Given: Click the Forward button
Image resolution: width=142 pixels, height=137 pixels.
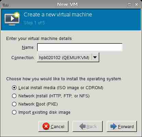Looking at the screenshot, I should [x=122, y=126].
